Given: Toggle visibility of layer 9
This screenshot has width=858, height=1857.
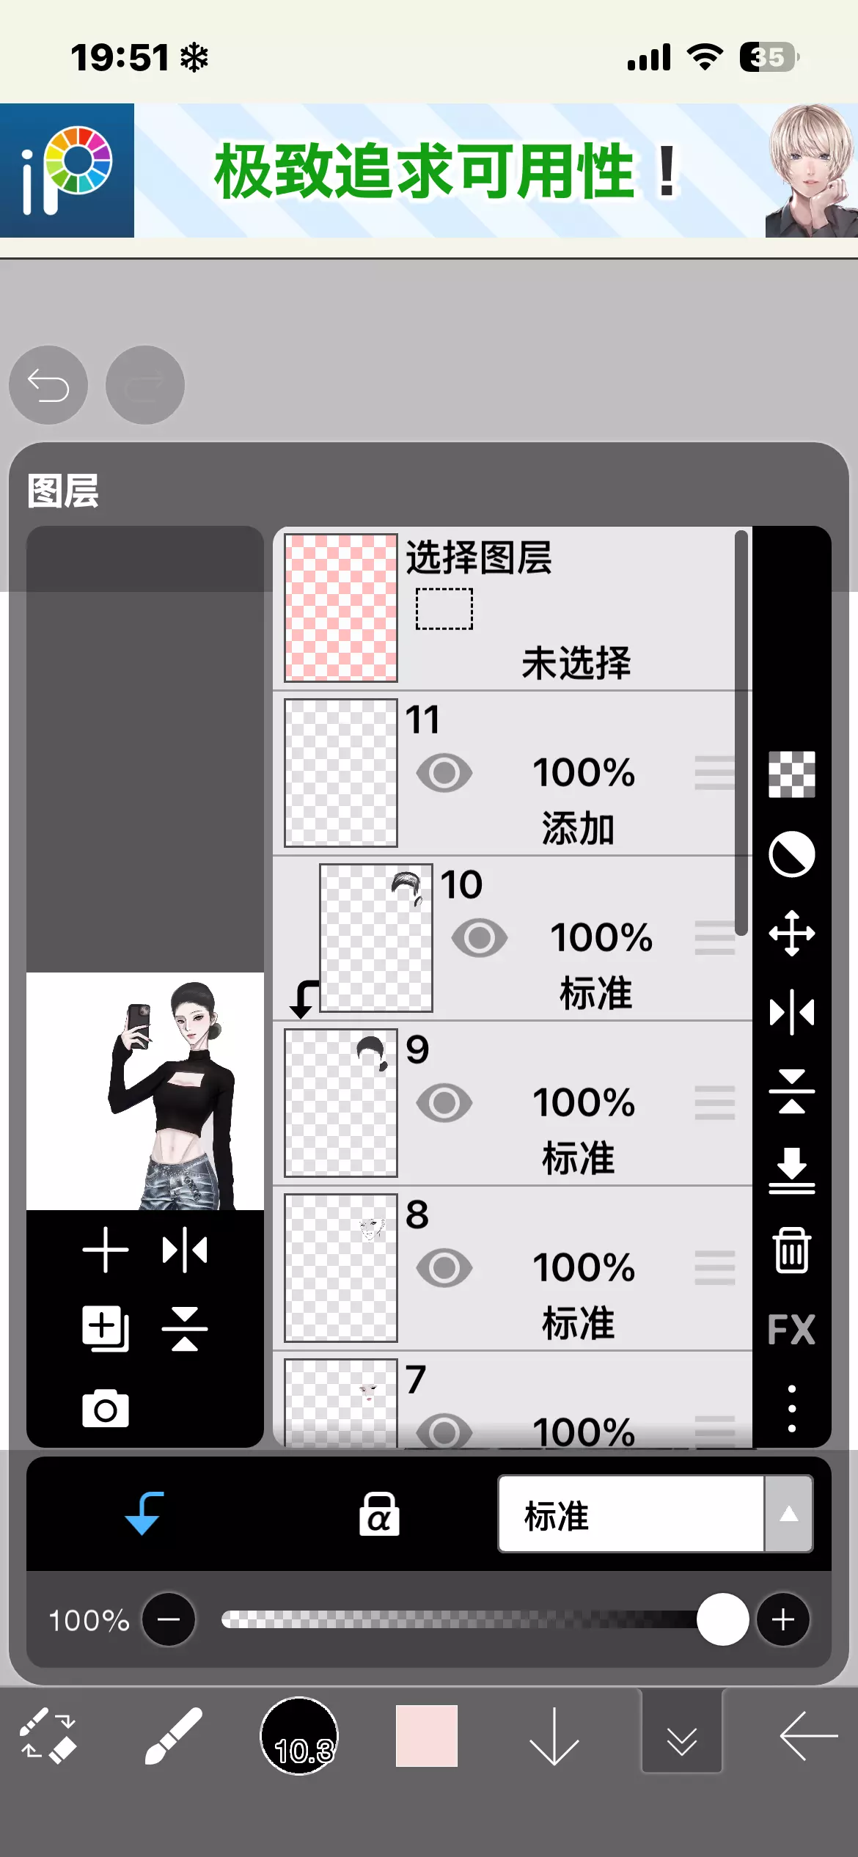Looking at the screenshot, I should [444, 1103].
